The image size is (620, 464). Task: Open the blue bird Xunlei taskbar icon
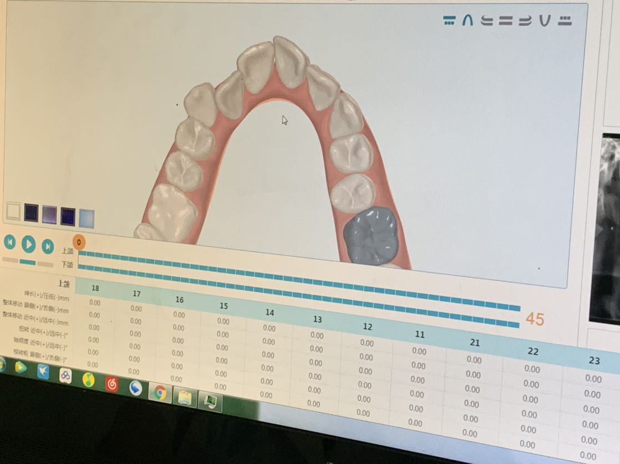pyautogui.click(x=43, y=372)
